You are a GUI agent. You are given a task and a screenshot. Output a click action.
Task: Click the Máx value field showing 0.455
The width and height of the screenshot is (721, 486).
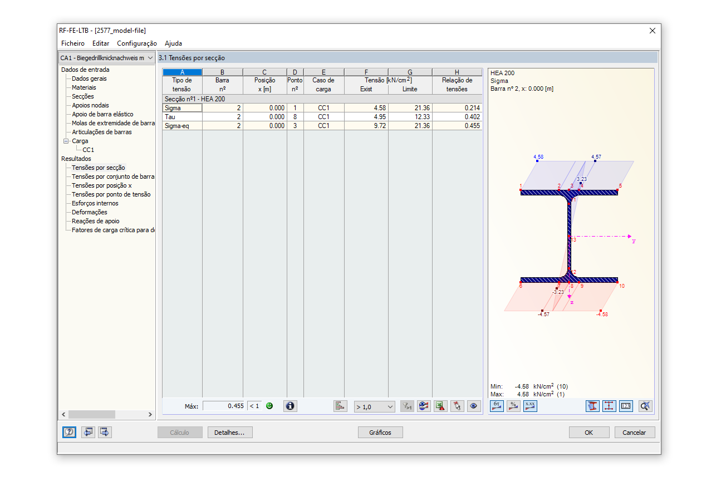[224, 406]
